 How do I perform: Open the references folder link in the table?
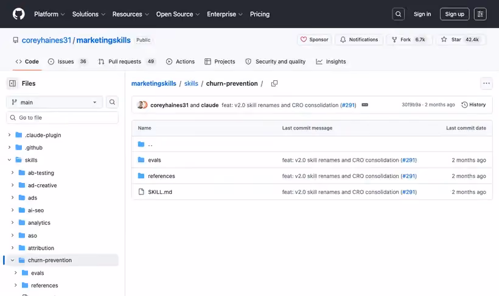click(x=161, y=176)
